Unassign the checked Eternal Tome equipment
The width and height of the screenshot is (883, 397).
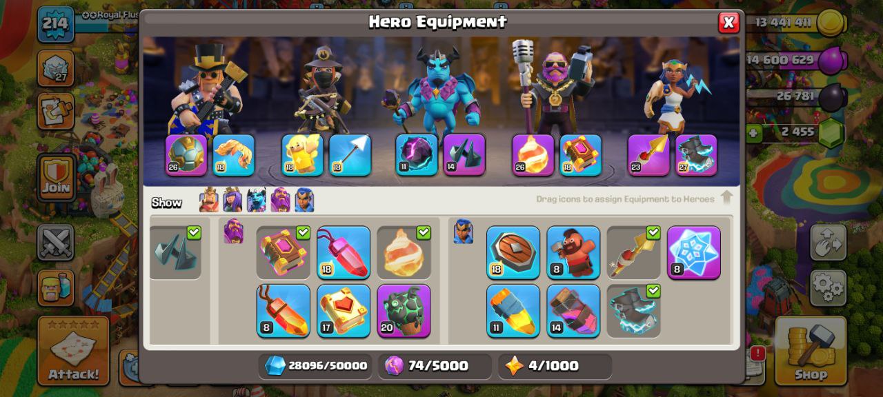tap(284, 252)
